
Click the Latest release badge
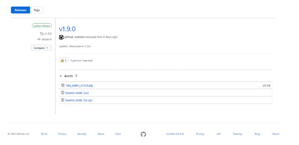click(42, 26)
